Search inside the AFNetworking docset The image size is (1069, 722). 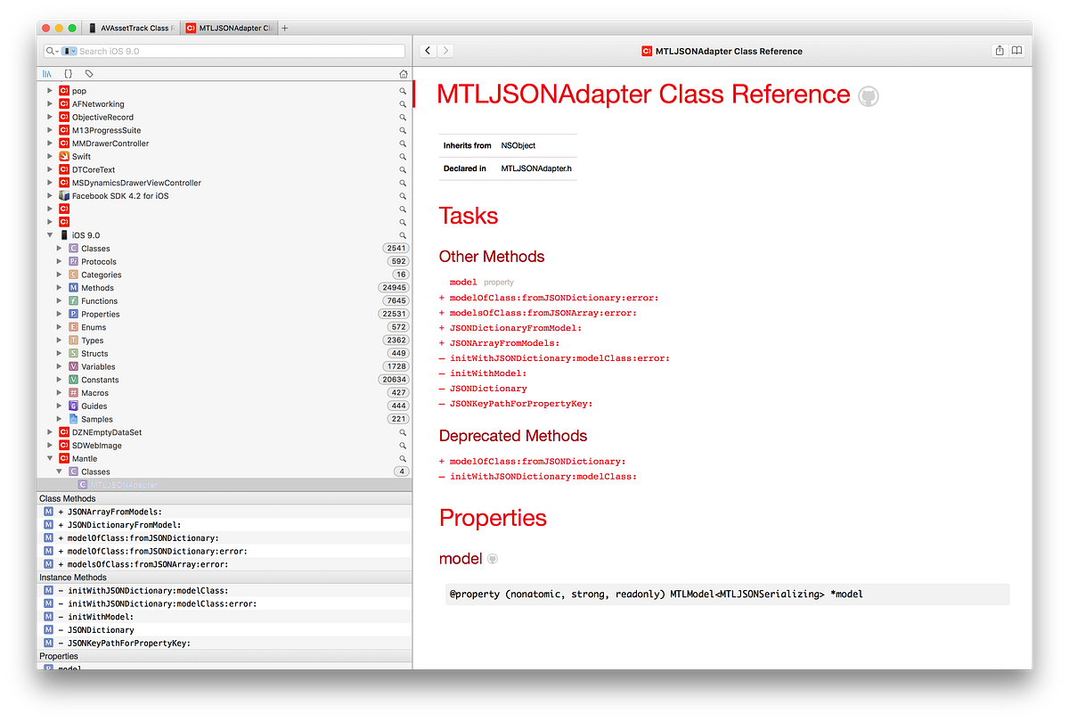coord(403,104)
